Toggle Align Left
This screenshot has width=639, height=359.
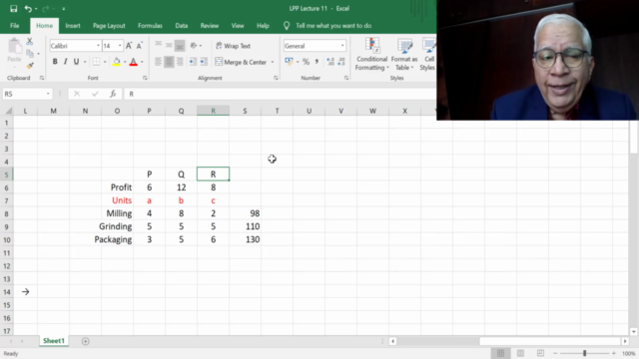point(158,62)
